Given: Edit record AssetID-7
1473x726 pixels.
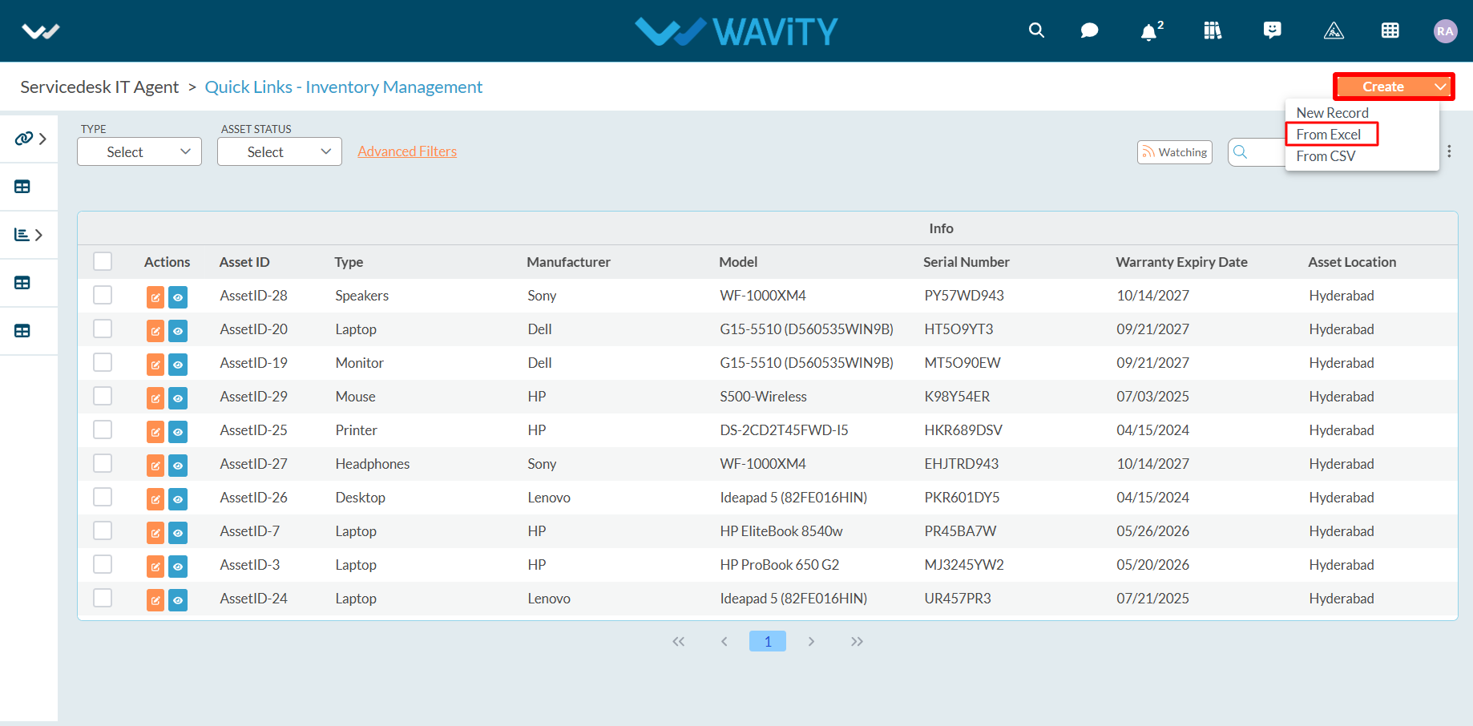Looking at the screenshot, I should [x=155, y=533].
